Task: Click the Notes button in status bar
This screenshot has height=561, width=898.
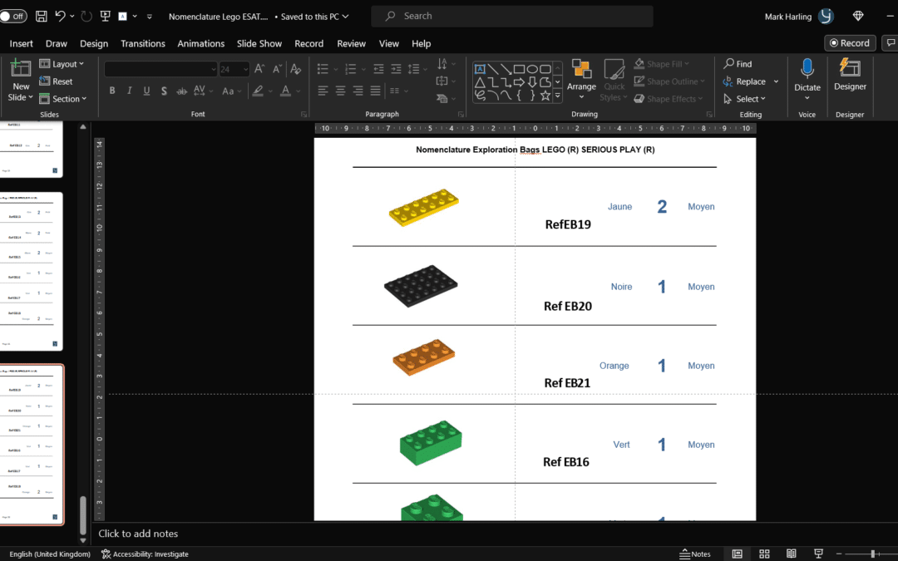Action: (695, 554)
